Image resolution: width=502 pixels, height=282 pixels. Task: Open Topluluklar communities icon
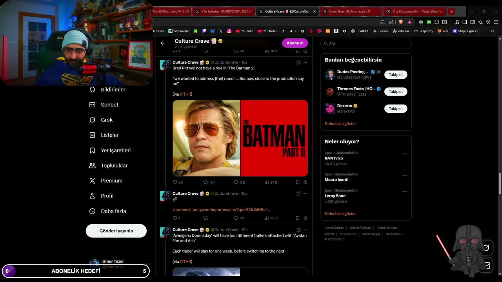click(93, 166)
